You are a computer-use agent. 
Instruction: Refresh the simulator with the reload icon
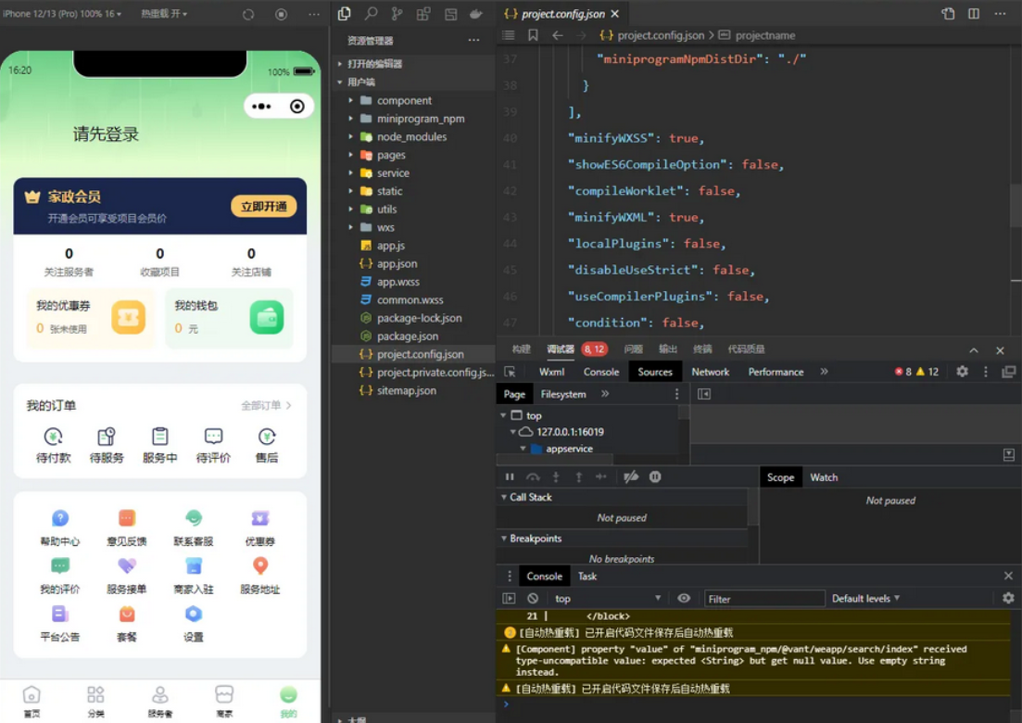pyautogui.click(x=248, y=15)
